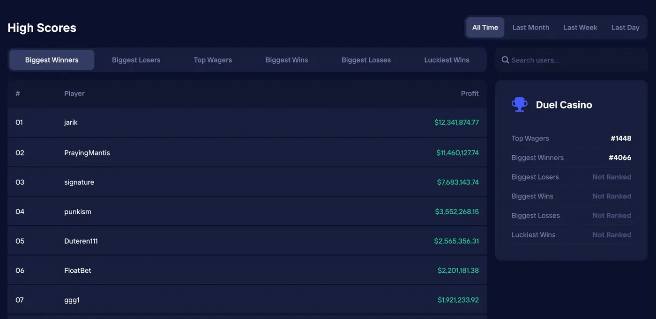Open player signature
The image size is (656, 319).
[79, 182]
